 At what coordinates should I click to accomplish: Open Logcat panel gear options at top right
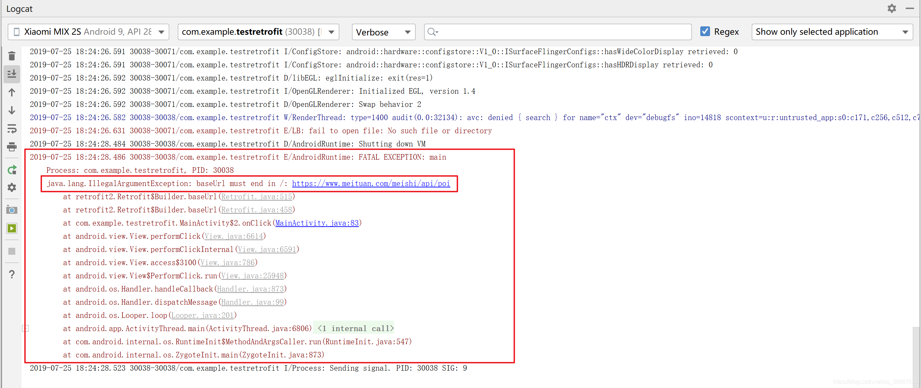click(x=892, y=8)
